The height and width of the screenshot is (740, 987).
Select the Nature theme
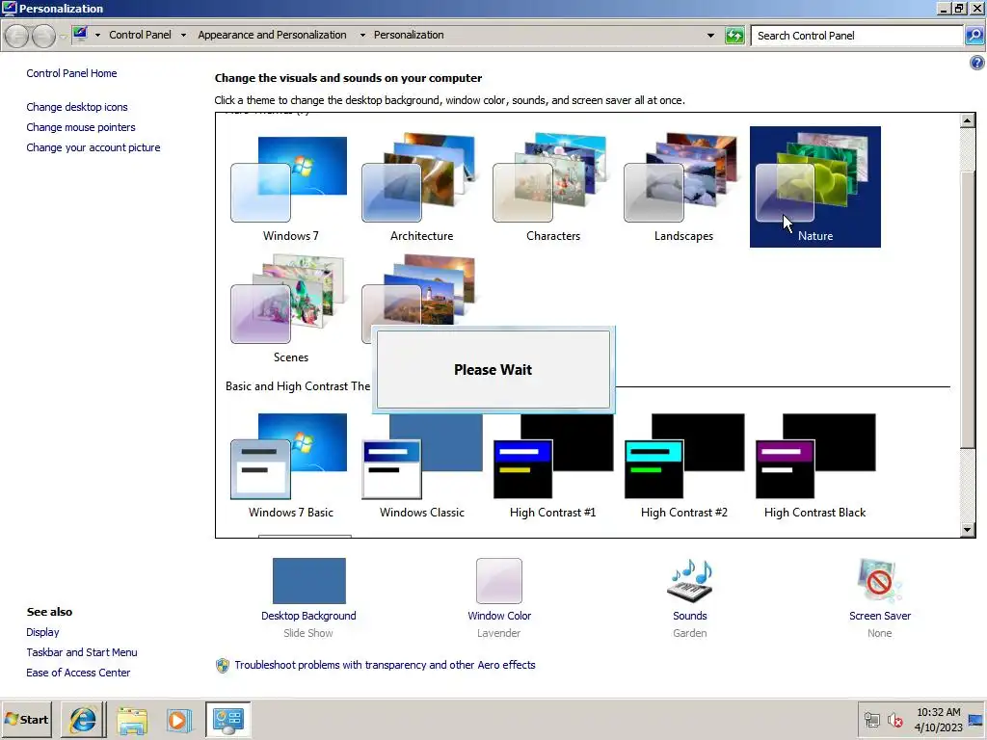(x=815, y=187)
